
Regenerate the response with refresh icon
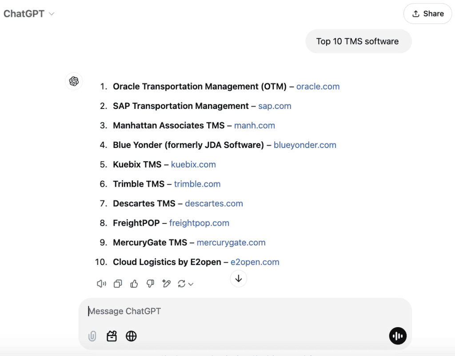tap(182, 284)
